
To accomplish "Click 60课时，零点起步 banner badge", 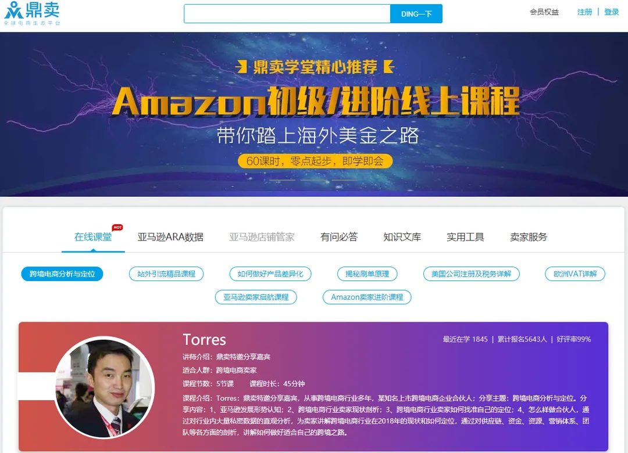I will (x=315, y=161).
